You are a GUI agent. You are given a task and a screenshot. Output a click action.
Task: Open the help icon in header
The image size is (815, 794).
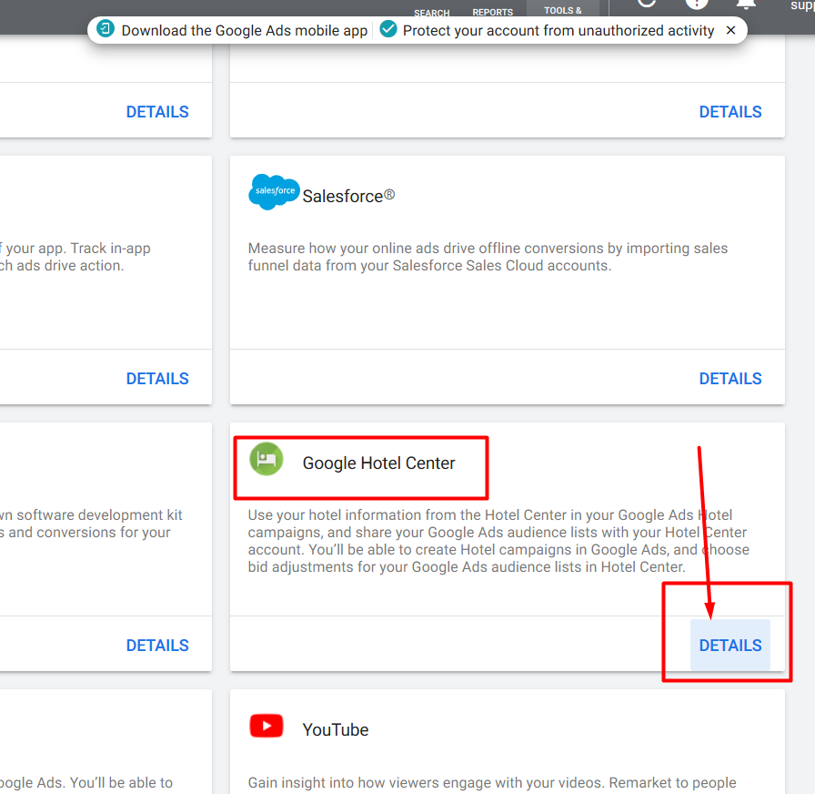point(697,4)
